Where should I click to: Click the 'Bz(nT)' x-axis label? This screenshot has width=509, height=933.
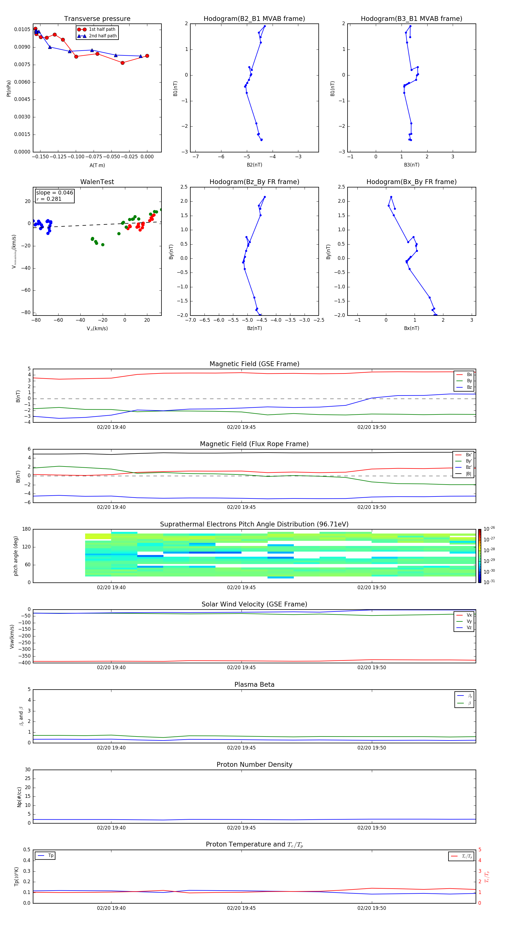point(254,328)
